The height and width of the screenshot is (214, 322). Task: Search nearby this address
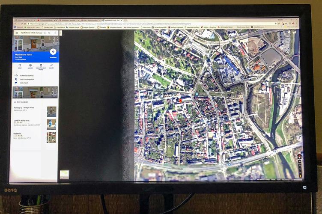30,66
